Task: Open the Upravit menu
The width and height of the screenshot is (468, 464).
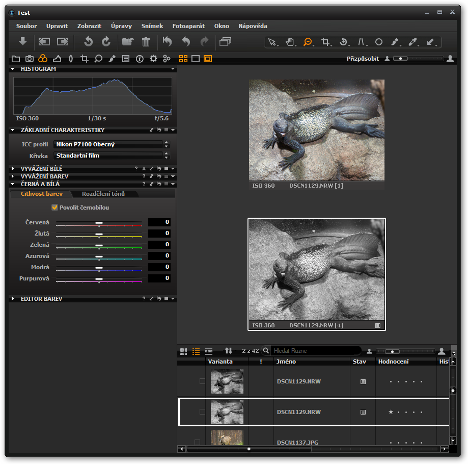Action: pyautogui.click(x=57, y=26)
